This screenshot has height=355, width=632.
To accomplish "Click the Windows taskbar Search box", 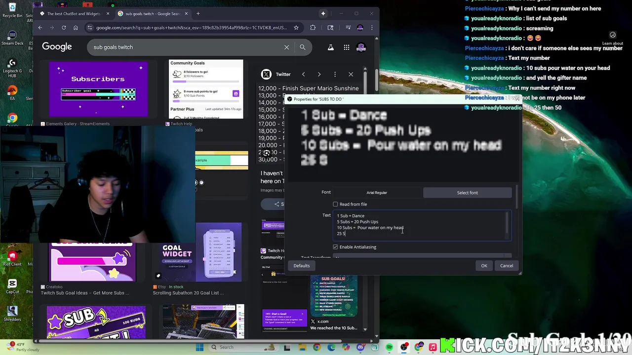I will coord(244,347).
